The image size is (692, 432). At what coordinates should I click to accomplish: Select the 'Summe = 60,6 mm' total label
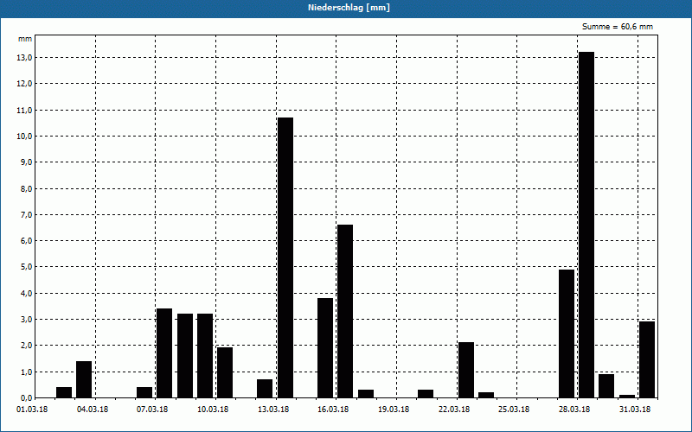pos(618,27)
